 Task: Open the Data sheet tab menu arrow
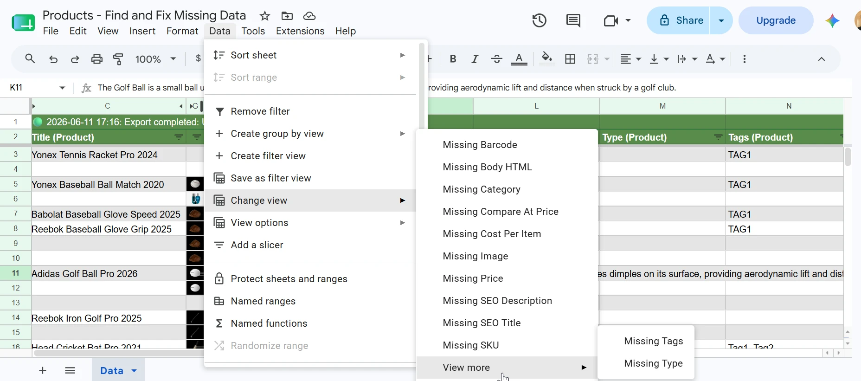coord(134,370)
